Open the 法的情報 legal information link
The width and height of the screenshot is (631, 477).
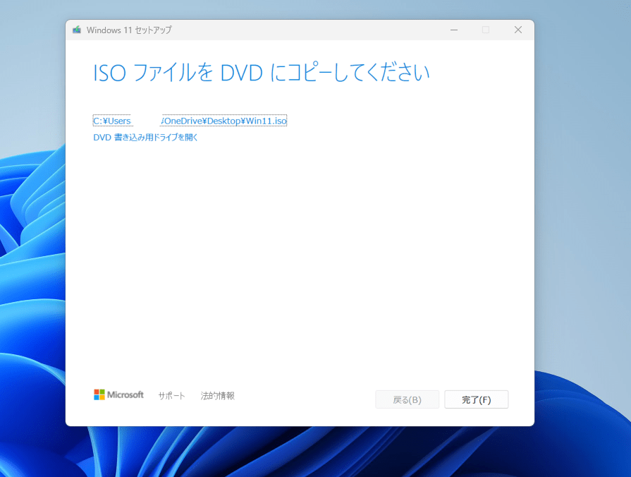(217, 396)
